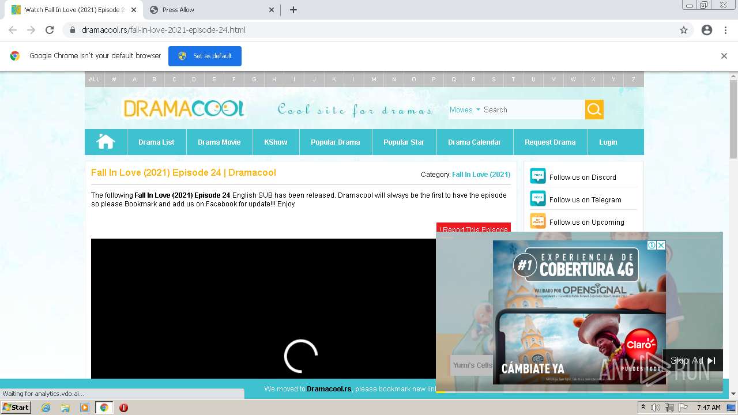Open the Chrome profile avatar icon
This screenshot has width=738, height=415.
pyautogui.click(x=707, y=30)
